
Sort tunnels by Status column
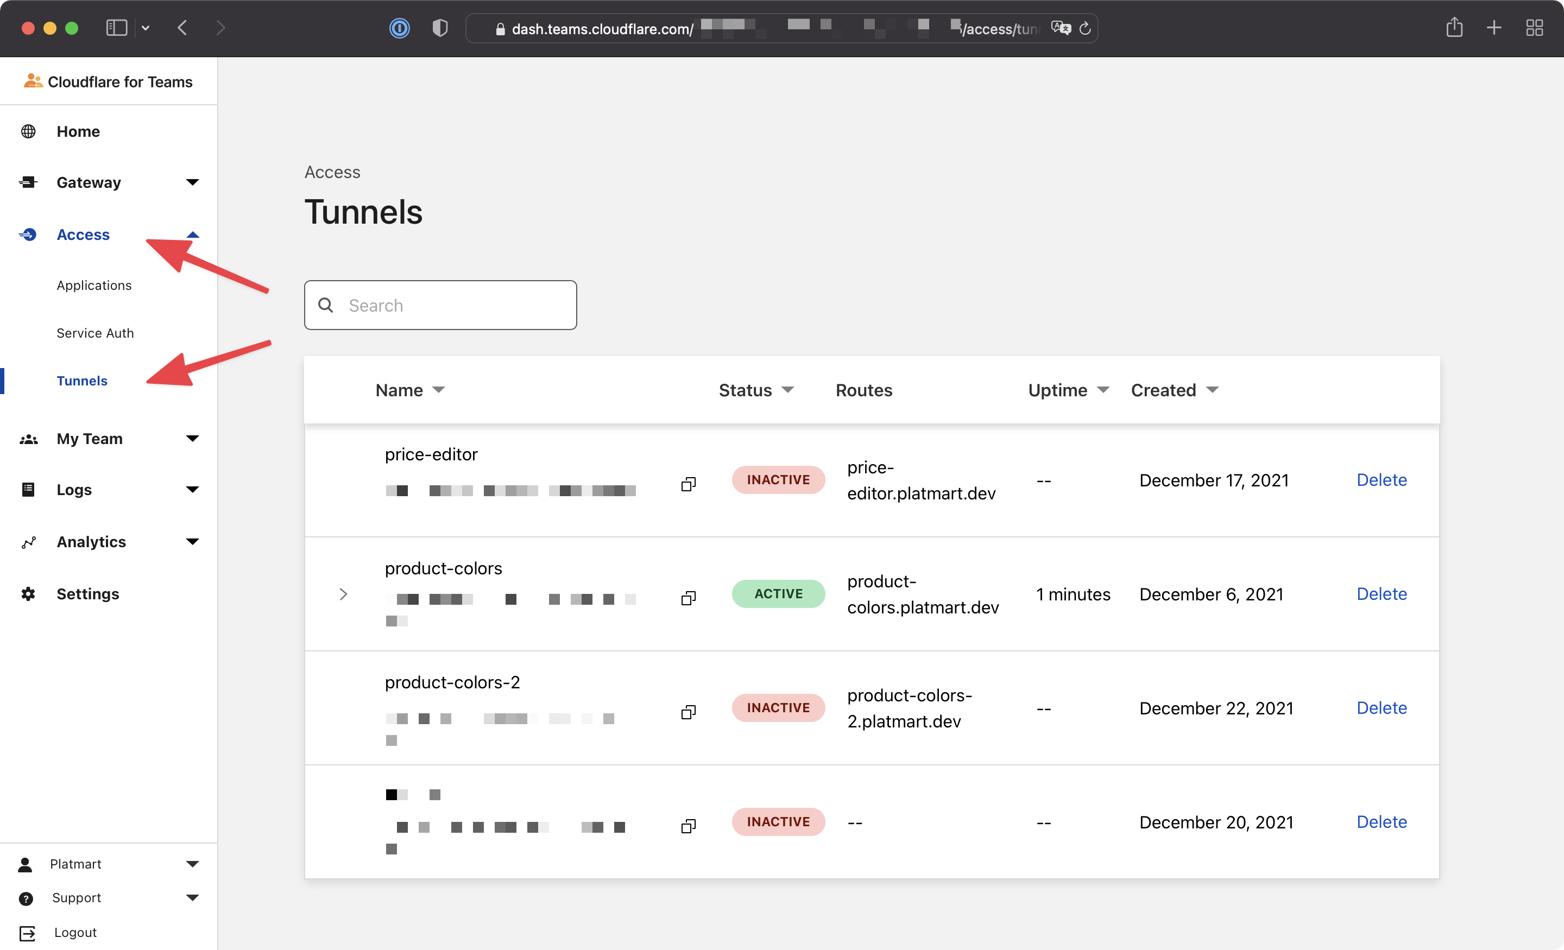click(x=756, y=390)
